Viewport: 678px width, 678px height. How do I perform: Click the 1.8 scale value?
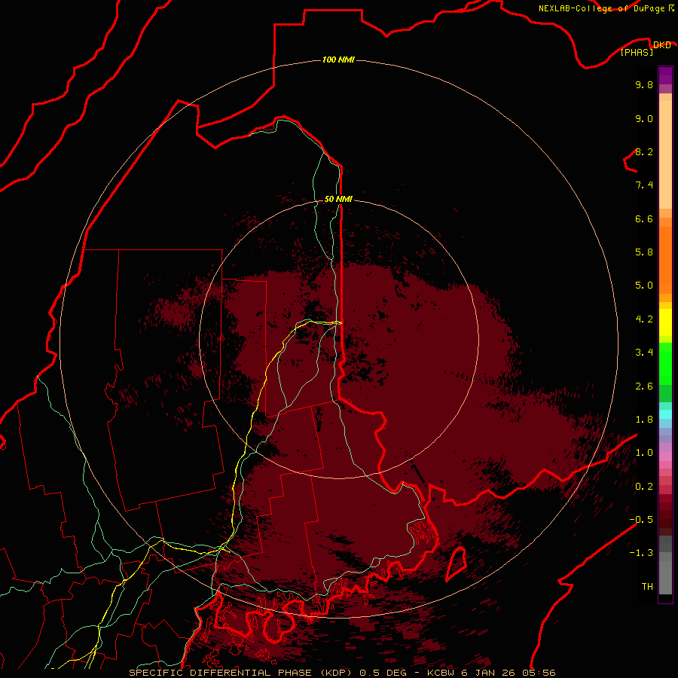tap(644, 420)
